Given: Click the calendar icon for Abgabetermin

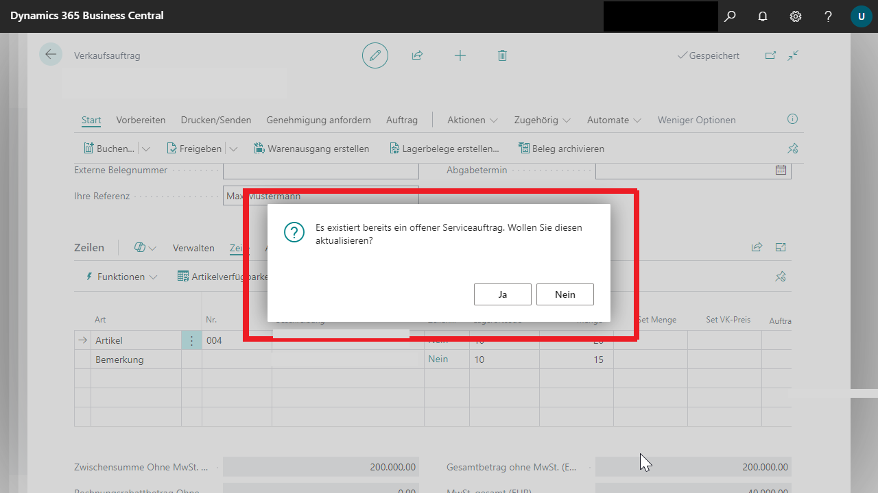Looking at the screenshot, I should click(781, 170).
